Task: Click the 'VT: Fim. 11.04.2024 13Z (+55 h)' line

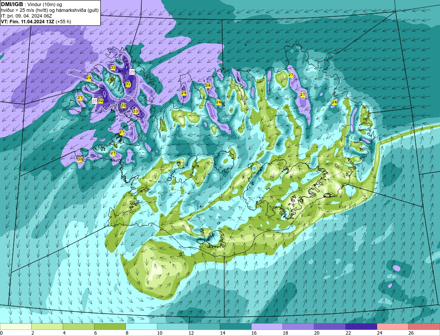Action: pos(36,22)
